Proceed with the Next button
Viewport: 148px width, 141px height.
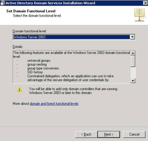(109, 134)
